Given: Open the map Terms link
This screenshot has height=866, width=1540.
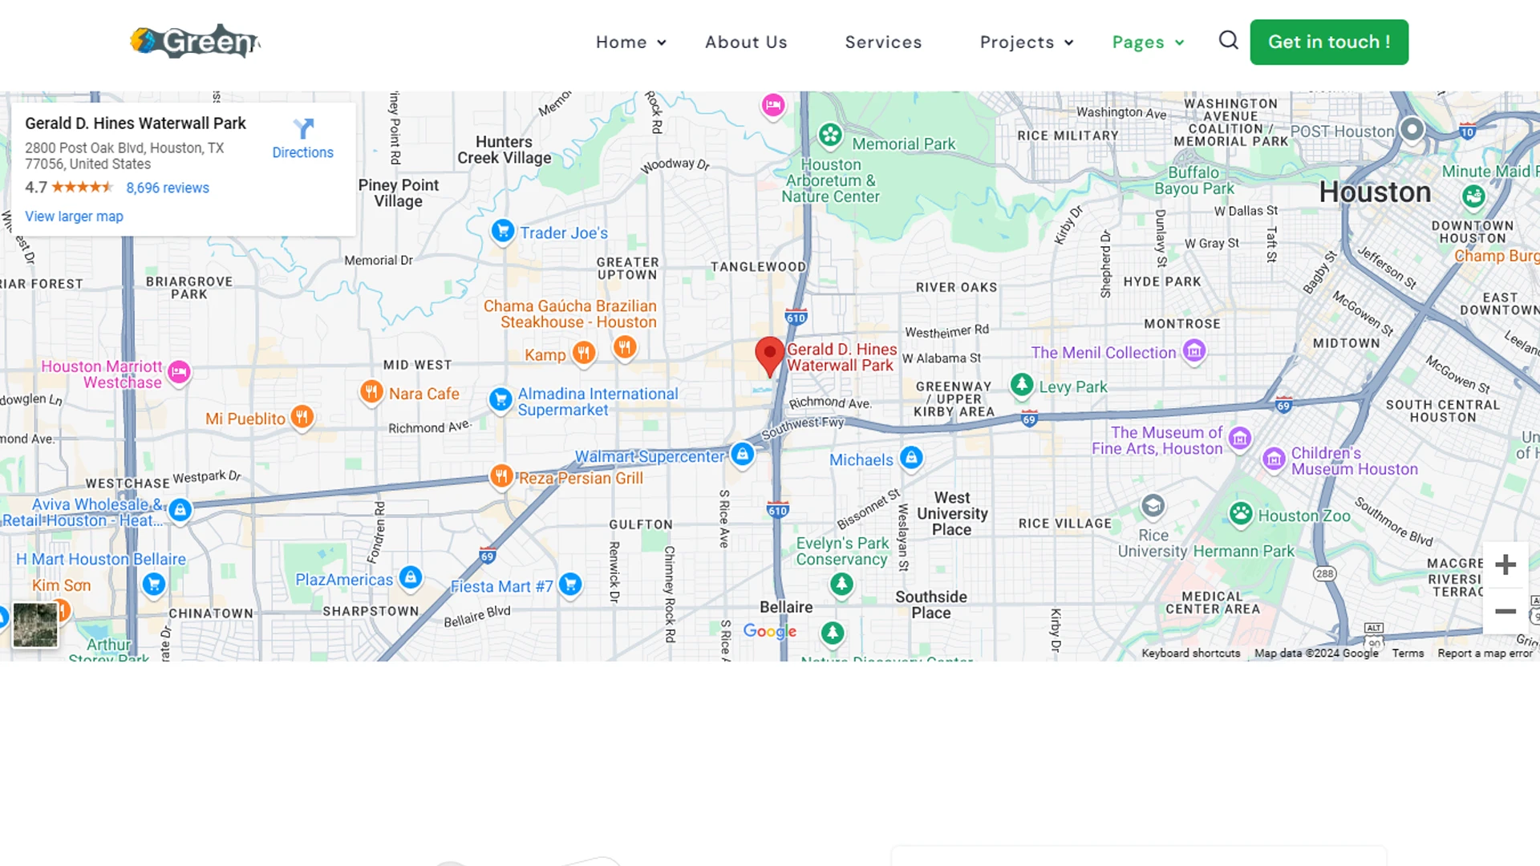Looking at the screenshot, I should [x=1408, y=654].
